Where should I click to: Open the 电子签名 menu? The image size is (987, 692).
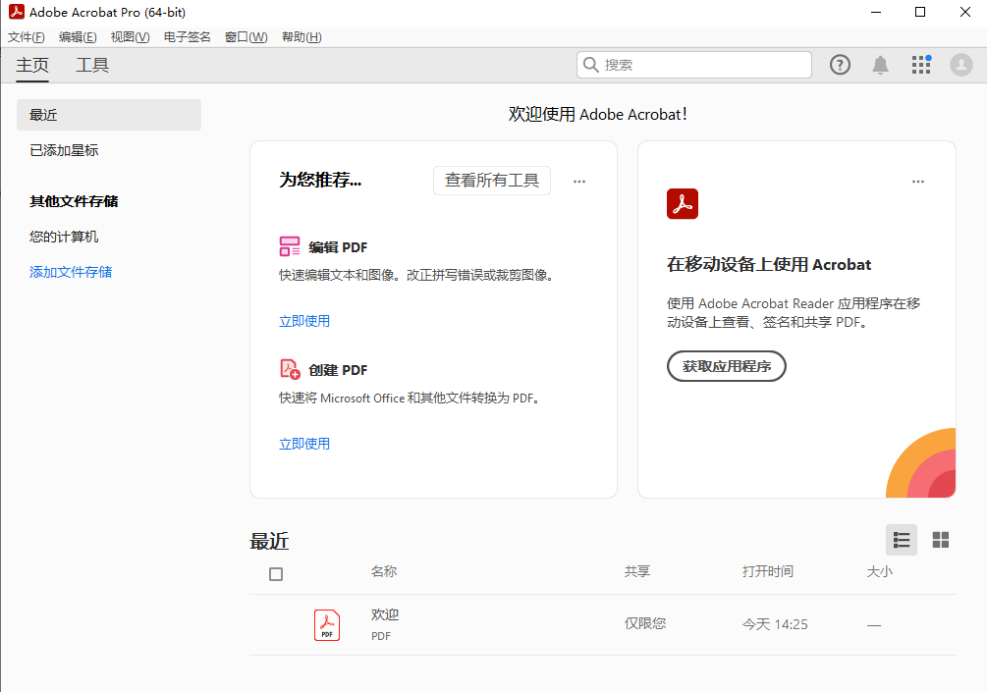pyautogui.click(x=187, y=37)
